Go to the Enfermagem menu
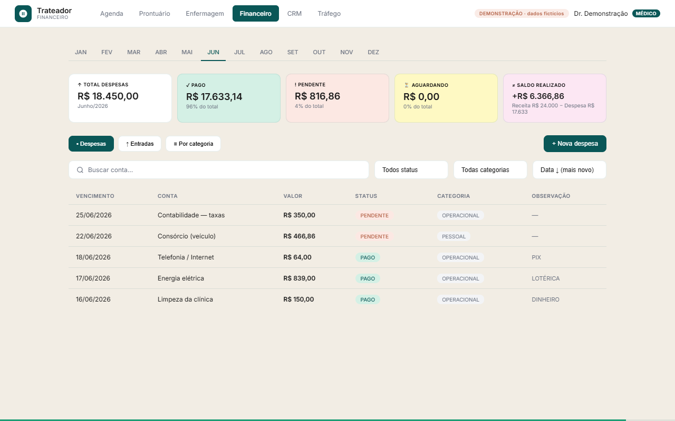Viewport: 675px width, 421px height. point(205,14)
